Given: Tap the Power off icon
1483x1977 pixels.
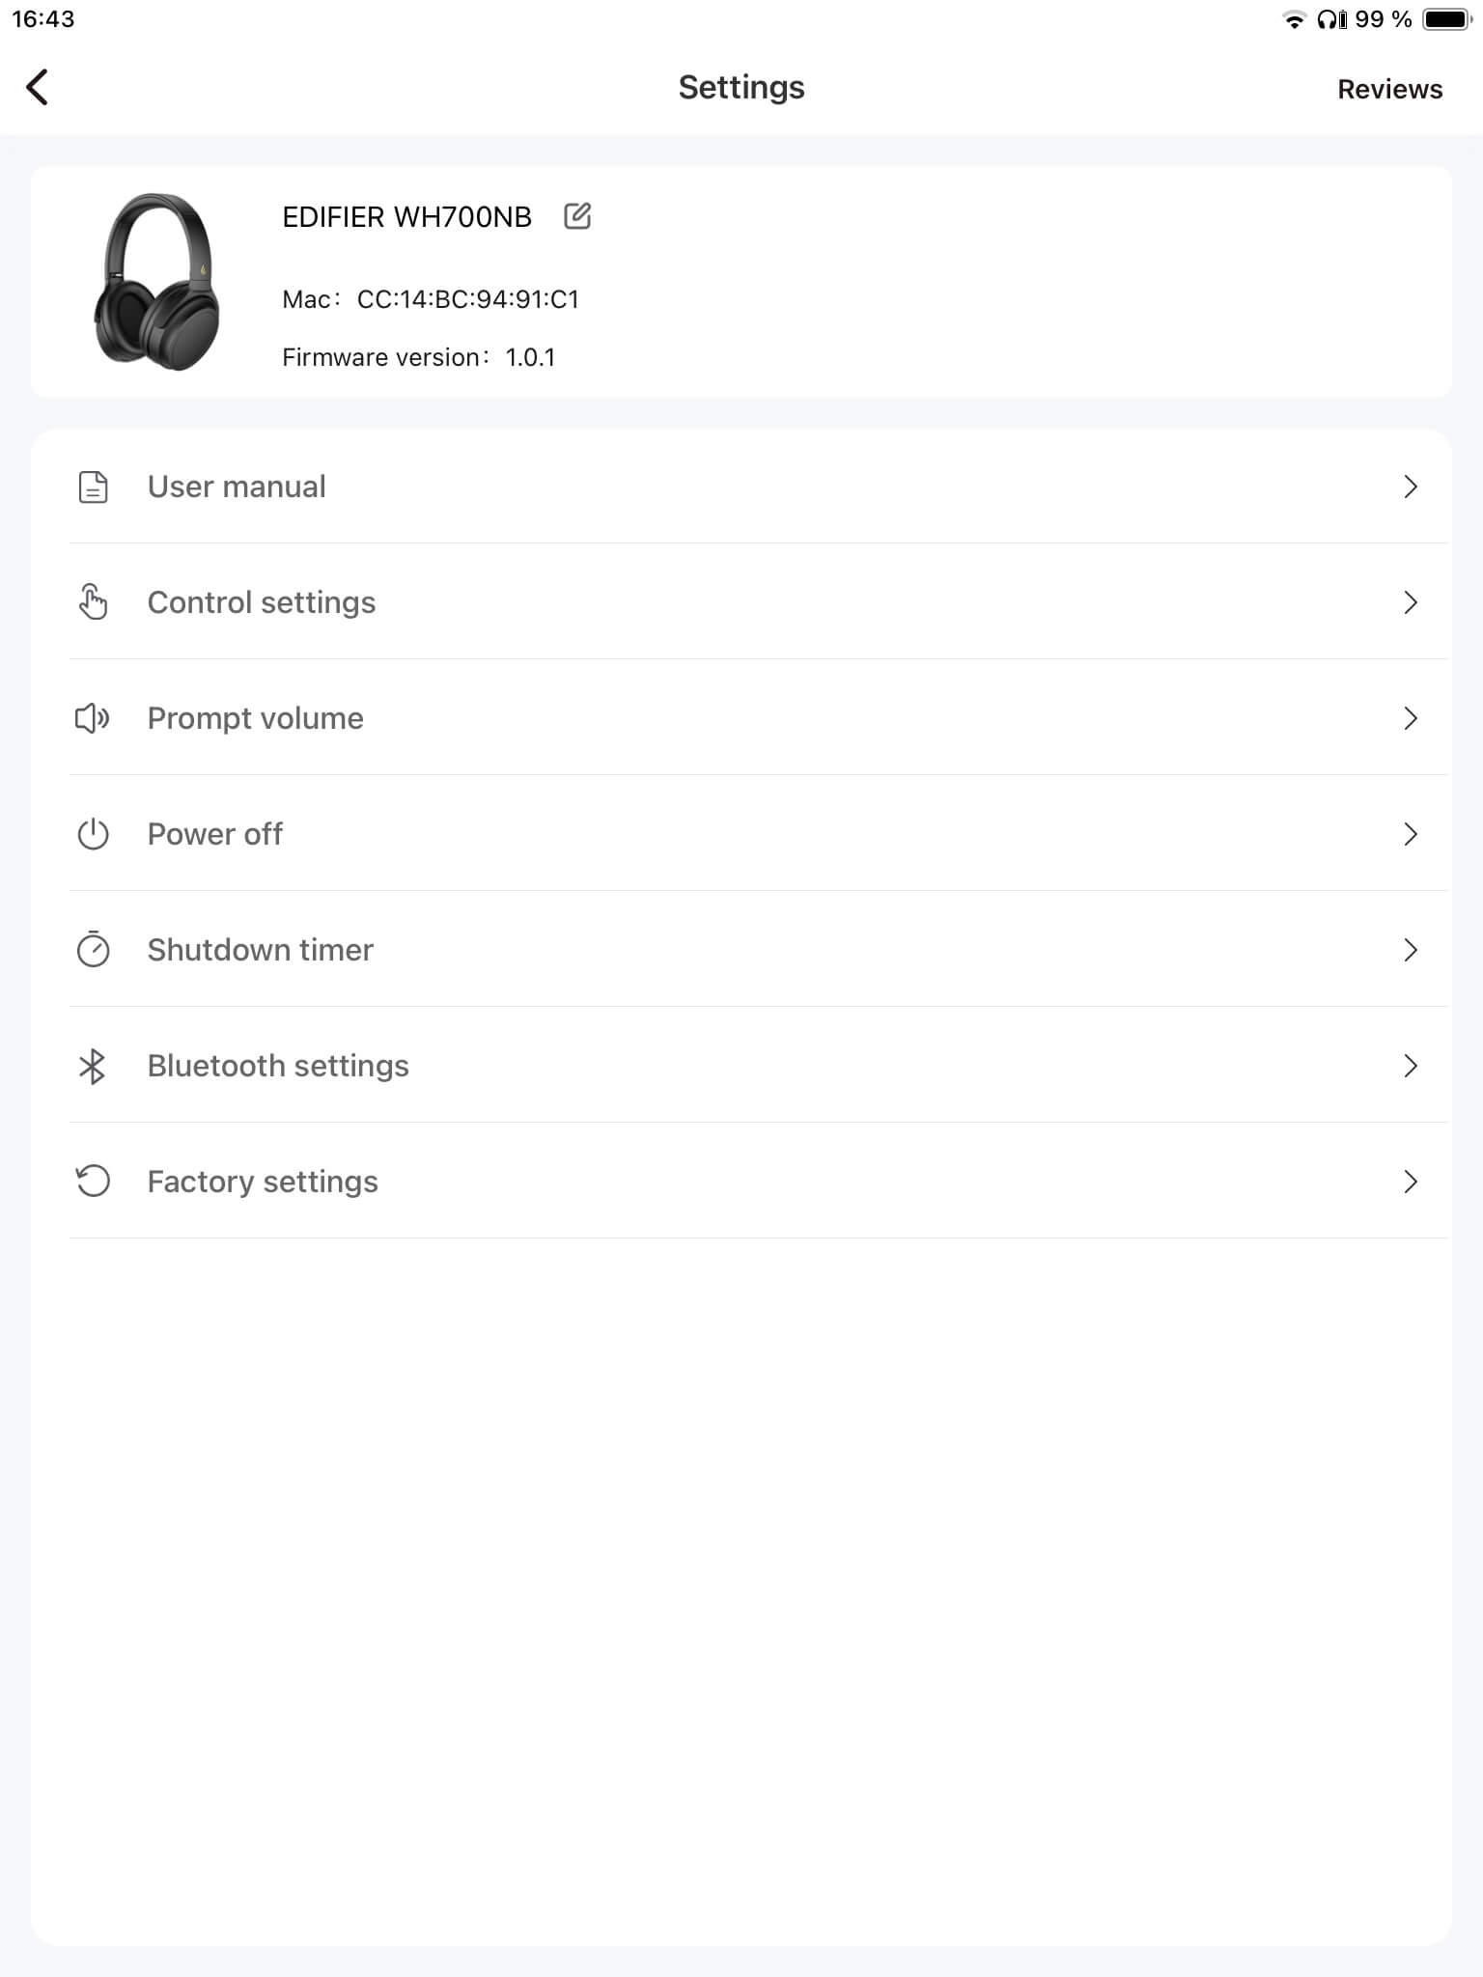Looking at the screenshot, I should pyautogui.click(x=93, y=834).
